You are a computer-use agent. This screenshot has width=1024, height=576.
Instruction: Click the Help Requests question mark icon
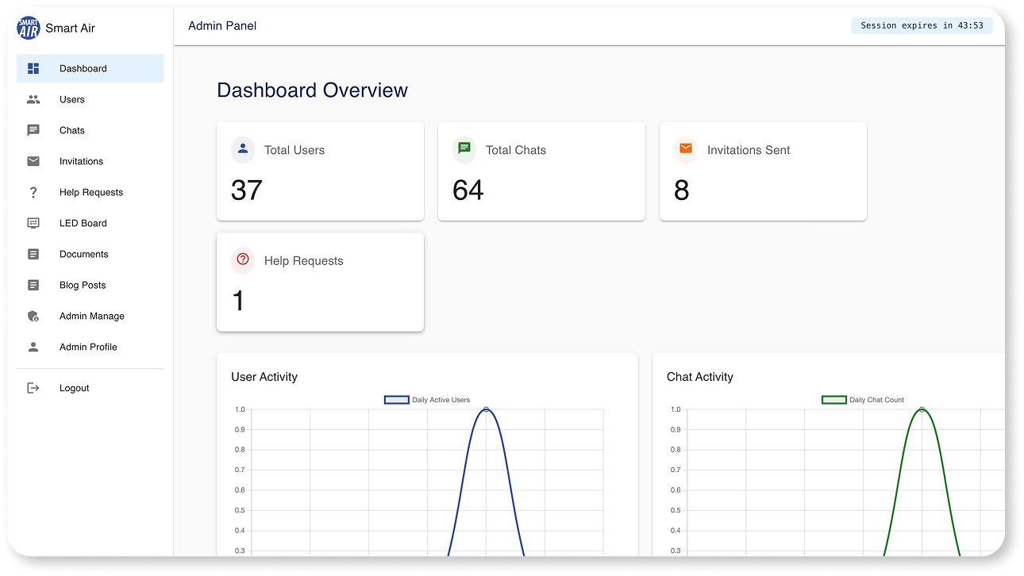pyautogui.click(x=33, y=192)
